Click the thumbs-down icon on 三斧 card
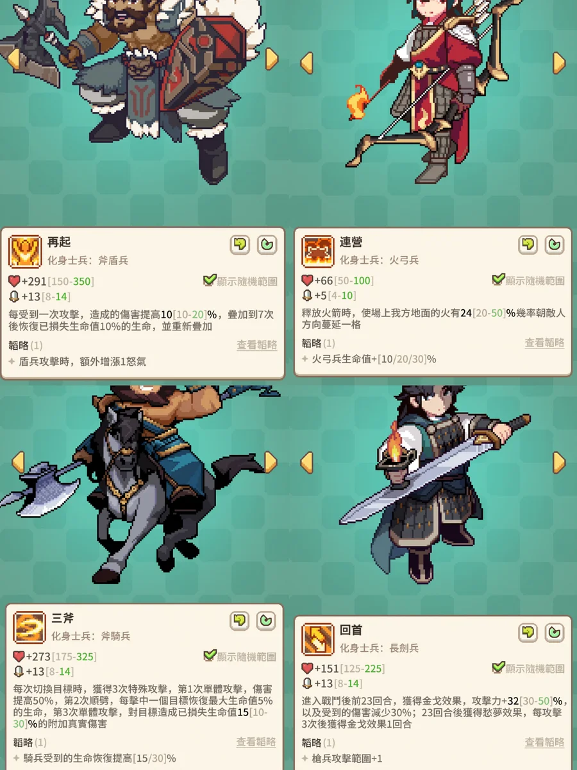The width and height of the screenshot is (577, 770). click(x=240, y=620)
